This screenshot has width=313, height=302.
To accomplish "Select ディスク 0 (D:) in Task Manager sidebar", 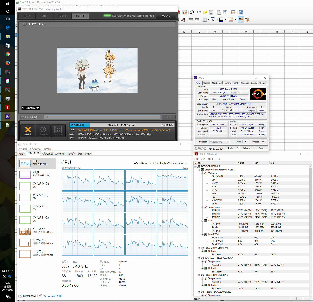I will click(x=37, y=185).
